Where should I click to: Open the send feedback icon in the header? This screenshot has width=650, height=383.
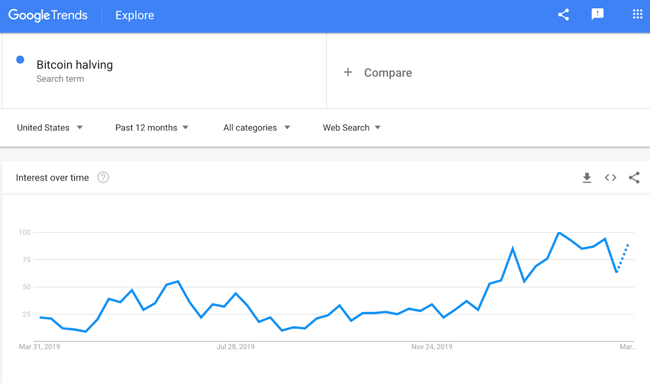(x=597, y=15)
